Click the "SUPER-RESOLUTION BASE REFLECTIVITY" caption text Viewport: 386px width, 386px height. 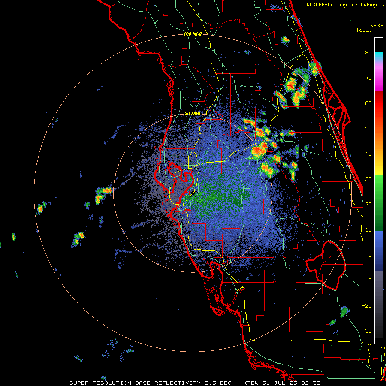(x=134, y=383)
